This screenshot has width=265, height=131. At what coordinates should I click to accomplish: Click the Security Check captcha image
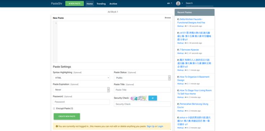click(x=139, y=98)
